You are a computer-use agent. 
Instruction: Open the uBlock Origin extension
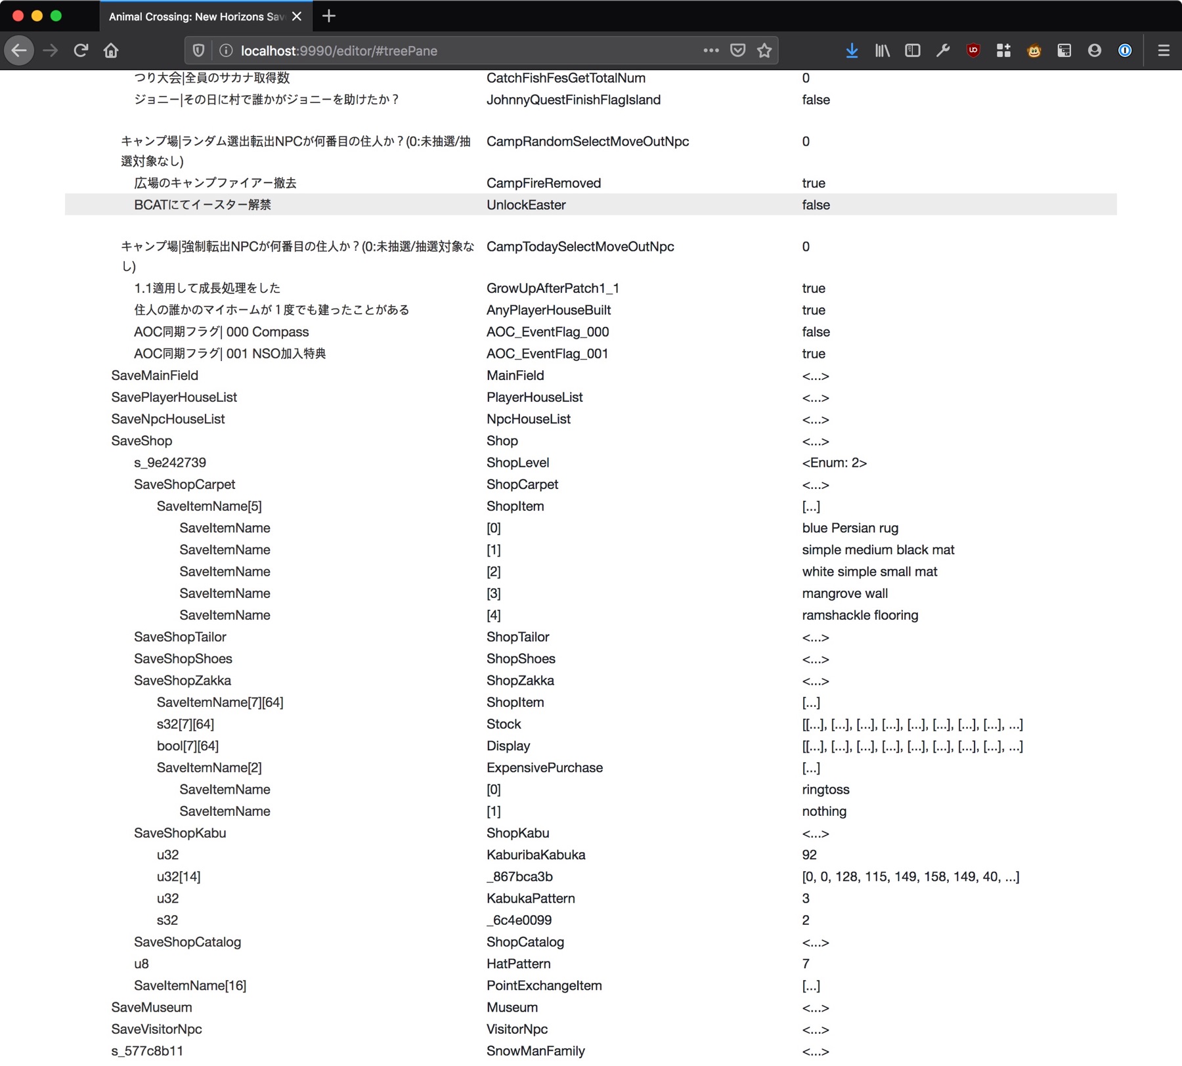(973, 51)
